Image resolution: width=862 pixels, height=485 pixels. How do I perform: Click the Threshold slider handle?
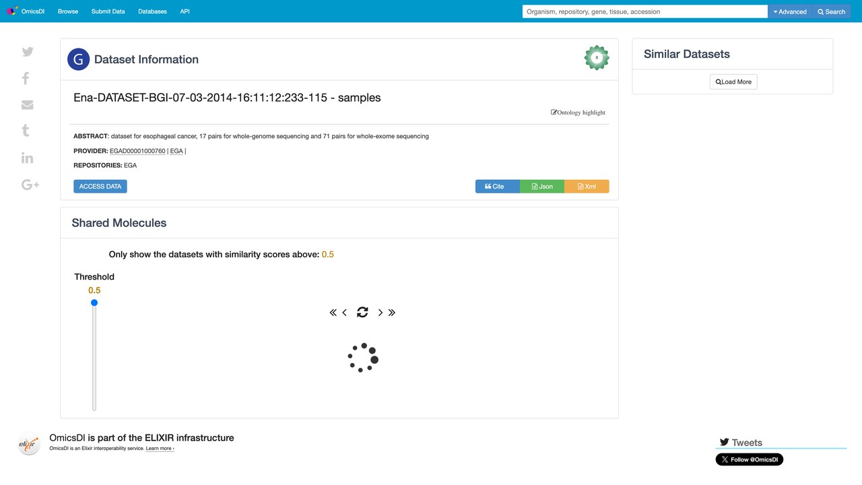(94, 302)
